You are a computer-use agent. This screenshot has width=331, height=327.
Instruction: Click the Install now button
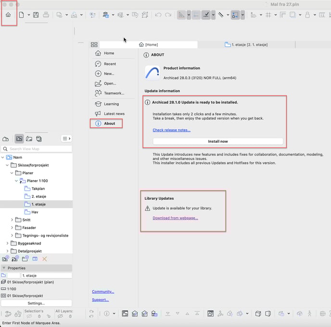tap(218, 141)
